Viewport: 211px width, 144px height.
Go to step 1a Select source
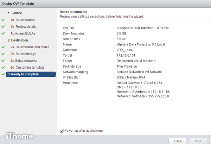[23, 20]
